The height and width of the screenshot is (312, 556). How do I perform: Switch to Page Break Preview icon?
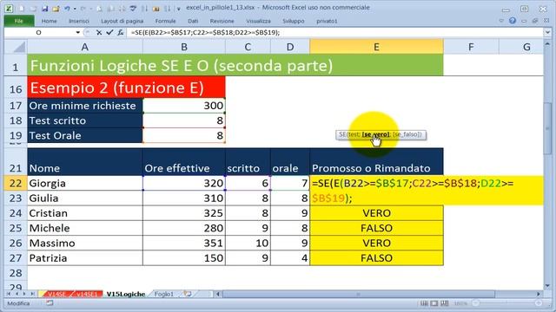point(444,303)
